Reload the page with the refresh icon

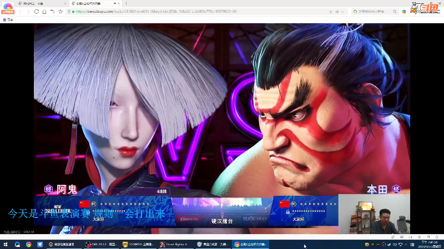pyautogui.click(x=37, y=12)
